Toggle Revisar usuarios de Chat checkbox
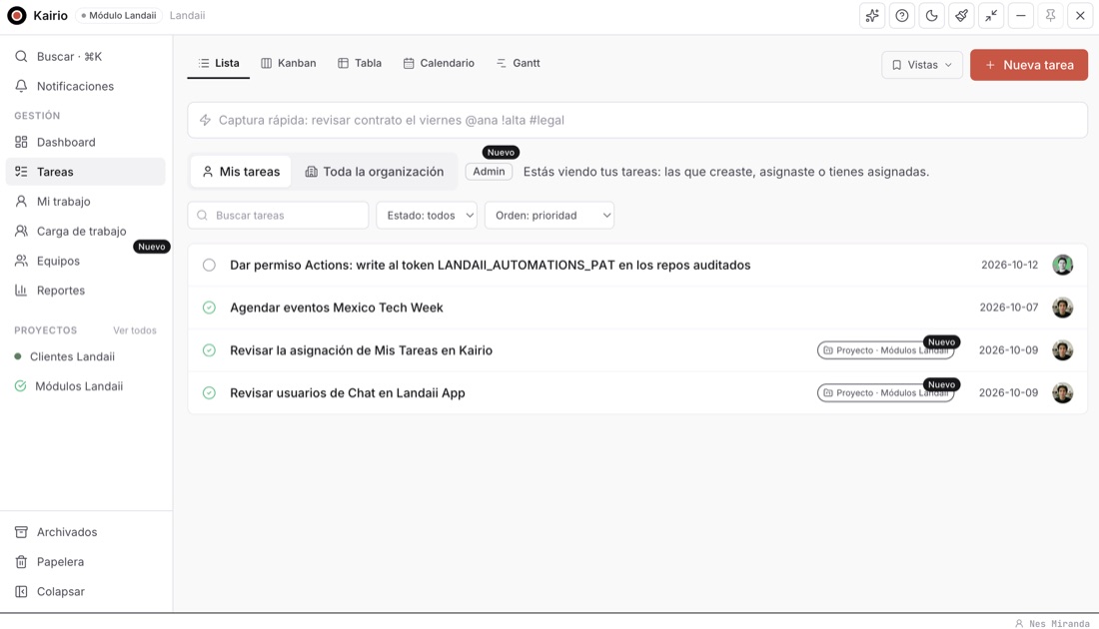 [209, 393]
